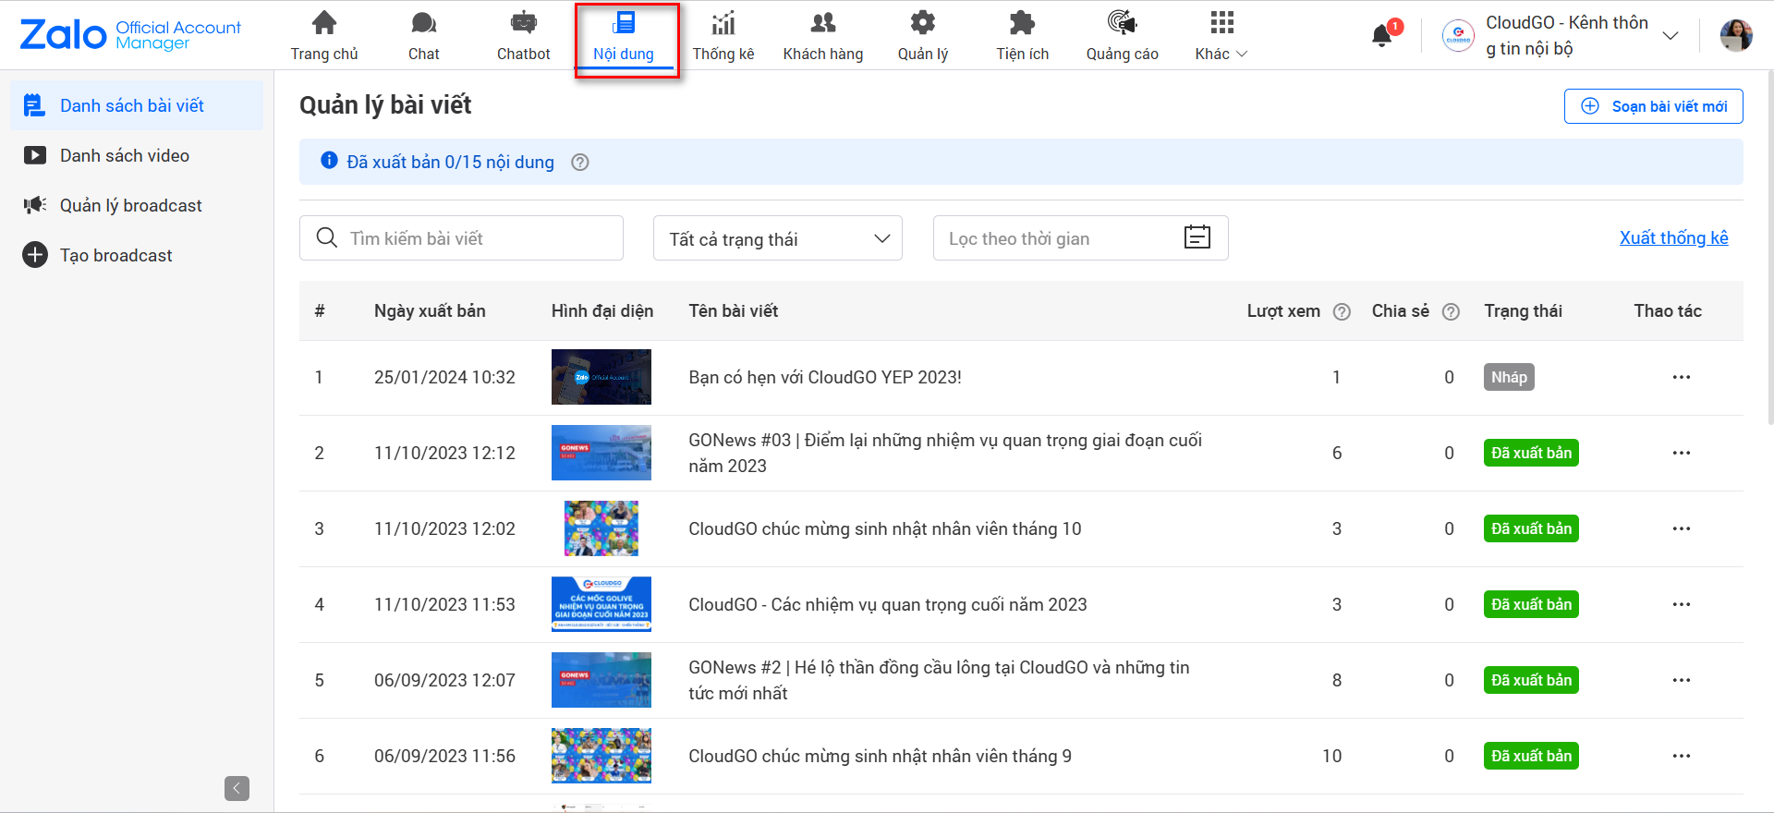1774x813 pixels.
Task: Open actions menu for sinh nhật tháng 10 article
Action: click(x=1682, y=528)
